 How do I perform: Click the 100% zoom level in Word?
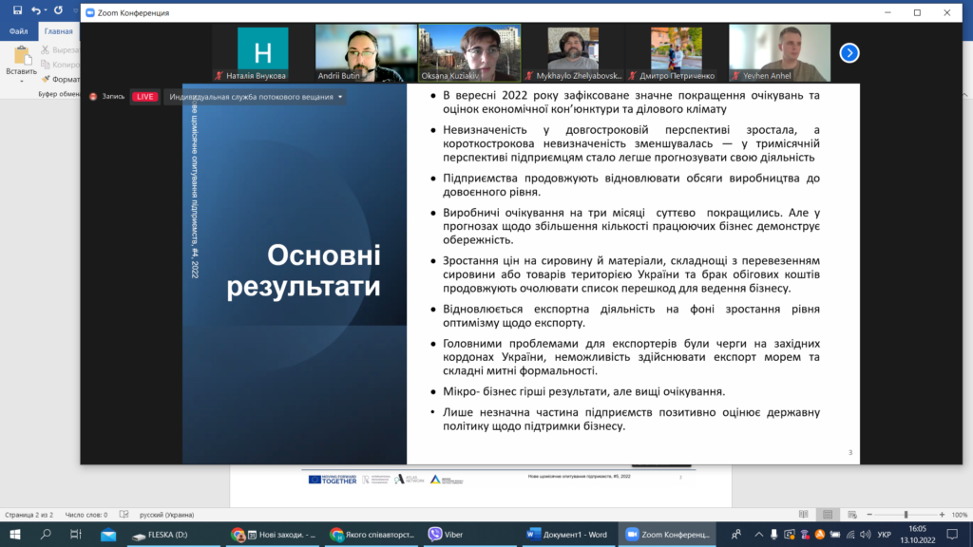tap(960, 515)
